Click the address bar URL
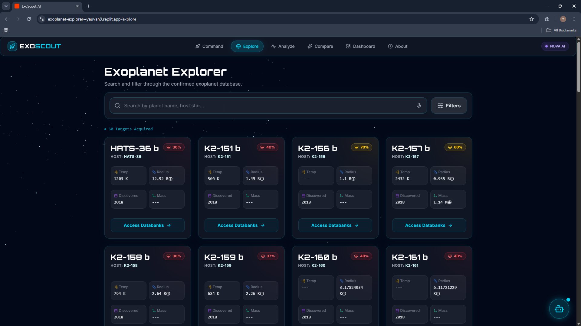 92,19
